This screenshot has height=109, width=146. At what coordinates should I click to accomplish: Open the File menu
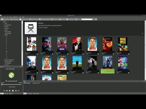(x=2, y=17)
